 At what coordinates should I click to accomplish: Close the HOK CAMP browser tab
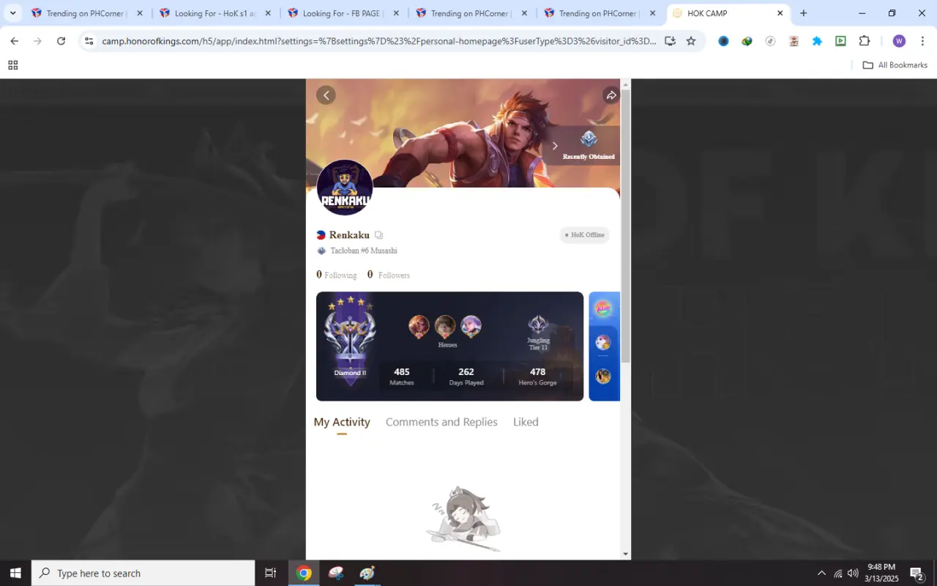coord(780,13)
